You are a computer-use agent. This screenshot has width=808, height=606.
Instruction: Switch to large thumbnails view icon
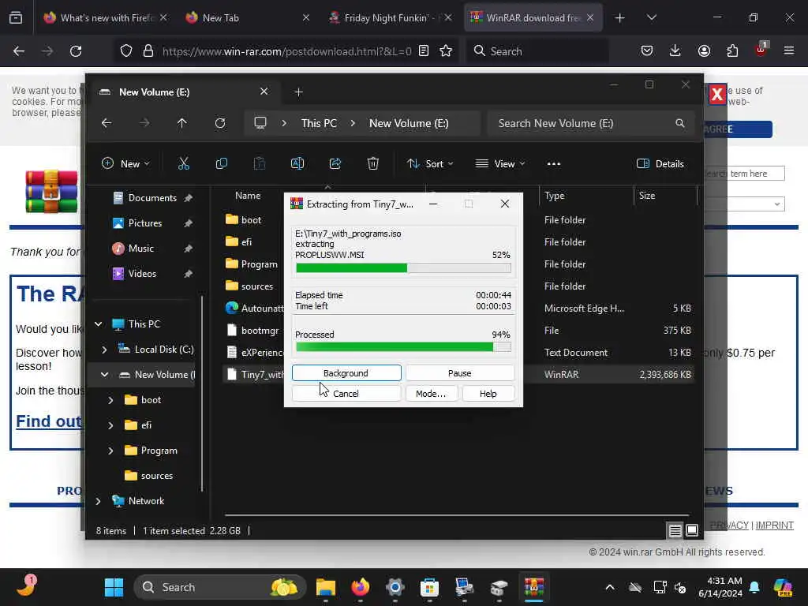[x=692, y=530]
